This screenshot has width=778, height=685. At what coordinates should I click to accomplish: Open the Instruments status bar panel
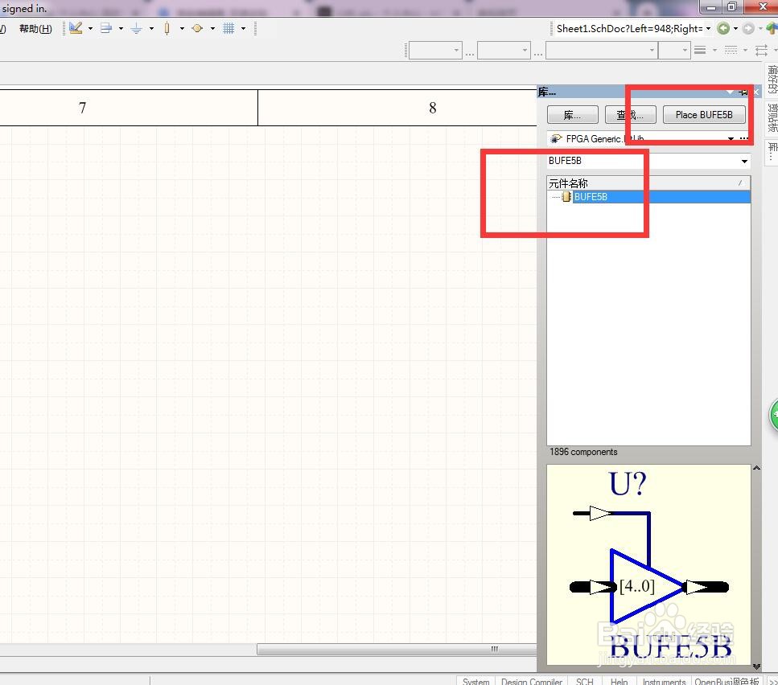tap(664, 681)
